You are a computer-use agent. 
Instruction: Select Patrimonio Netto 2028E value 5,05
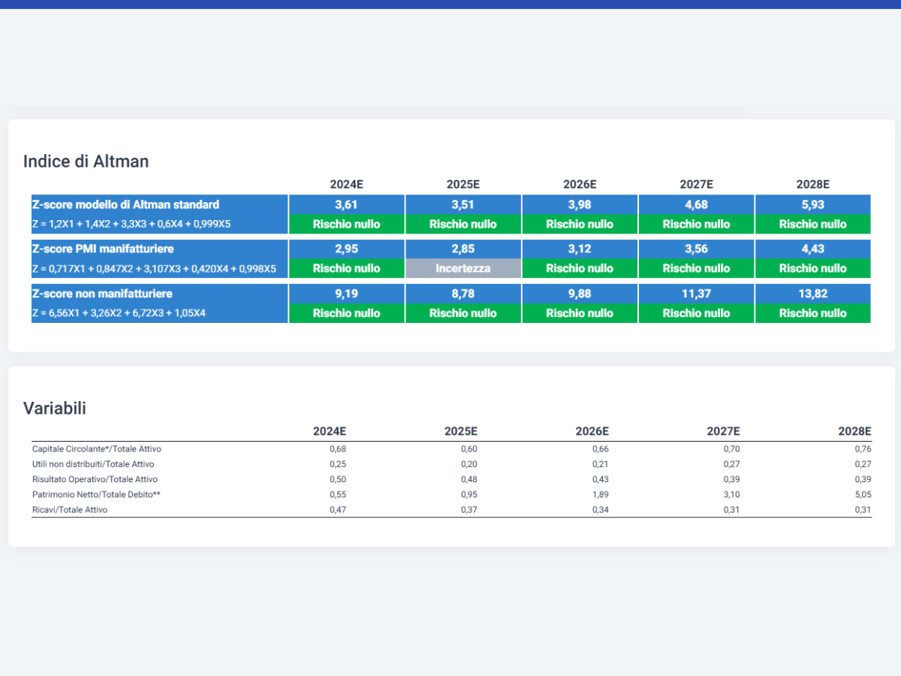[863, 494]
